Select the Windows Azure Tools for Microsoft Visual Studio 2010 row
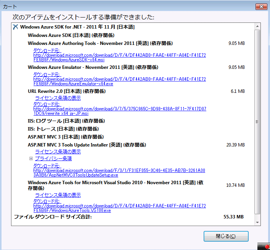 click(x=116, y=185)
